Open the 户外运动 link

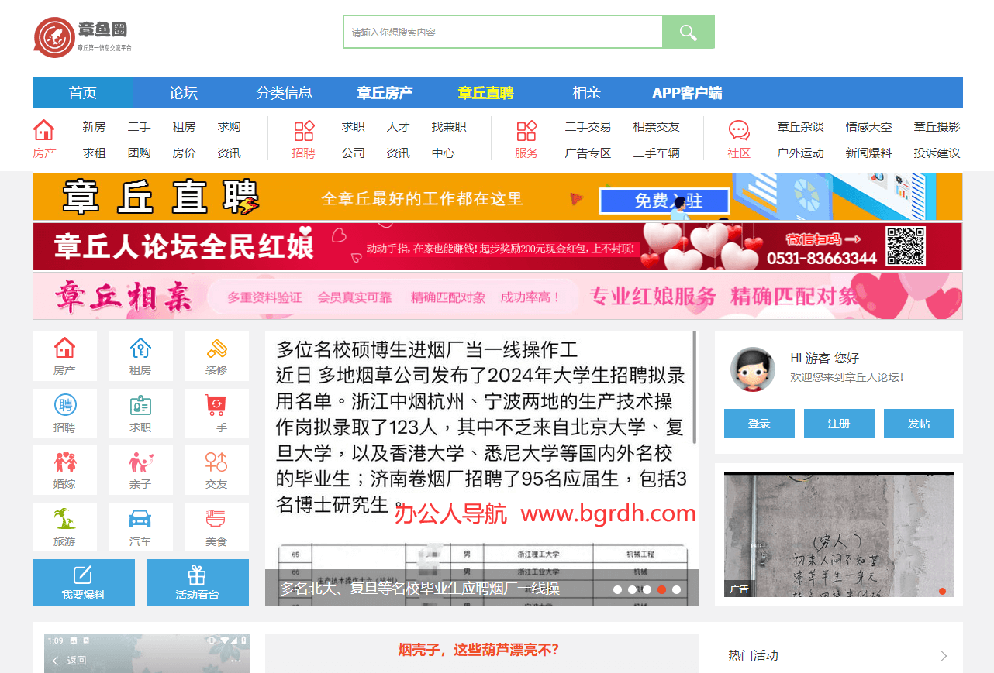tap(800, 153)
